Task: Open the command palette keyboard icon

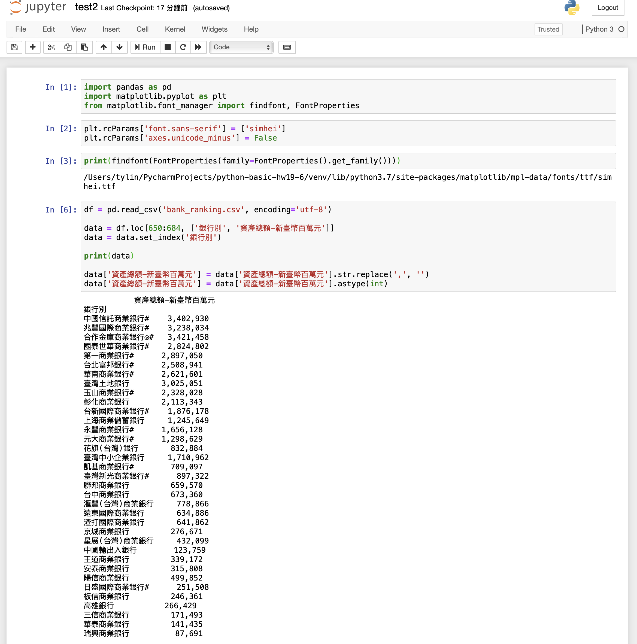Action: (x=287, y=47)
